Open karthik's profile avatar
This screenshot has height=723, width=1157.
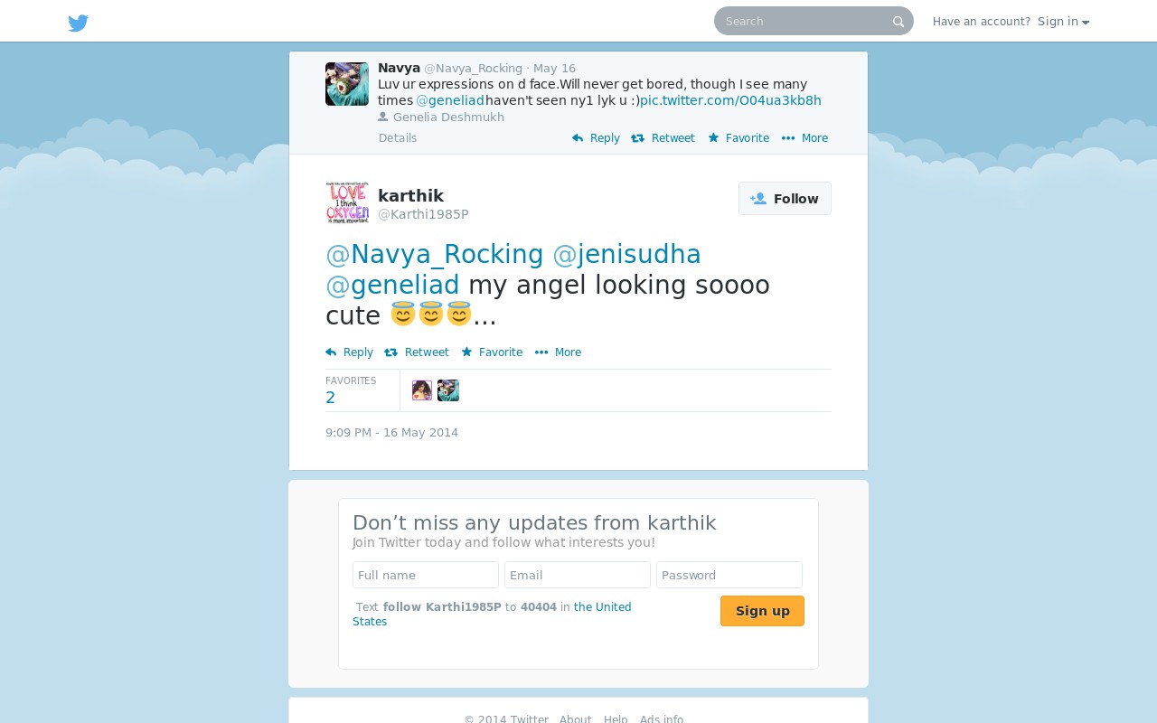(347, 203)
